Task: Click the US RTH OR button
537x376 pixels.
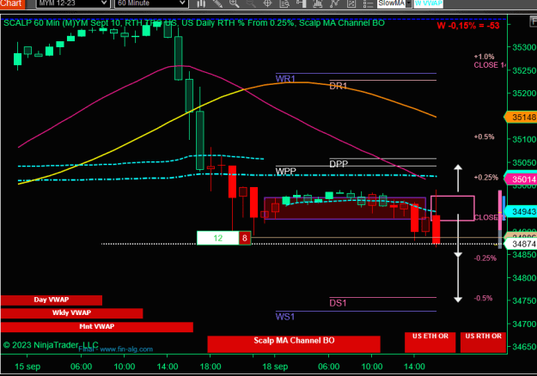Action: coord(483,343)
